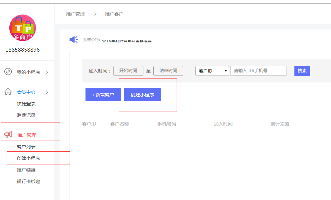The height and width of the screenshot is (200, 331).
Task: Click the ID/手机号 search input box
Action: coord(258,71)
